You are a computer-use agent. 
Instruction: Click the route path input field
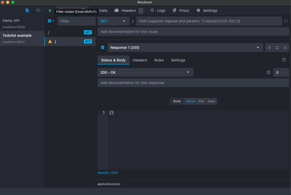tap(209, 21)
